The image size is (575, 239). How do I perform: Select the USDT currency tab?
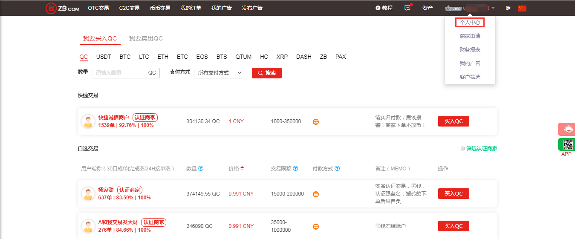pos(104,57)
